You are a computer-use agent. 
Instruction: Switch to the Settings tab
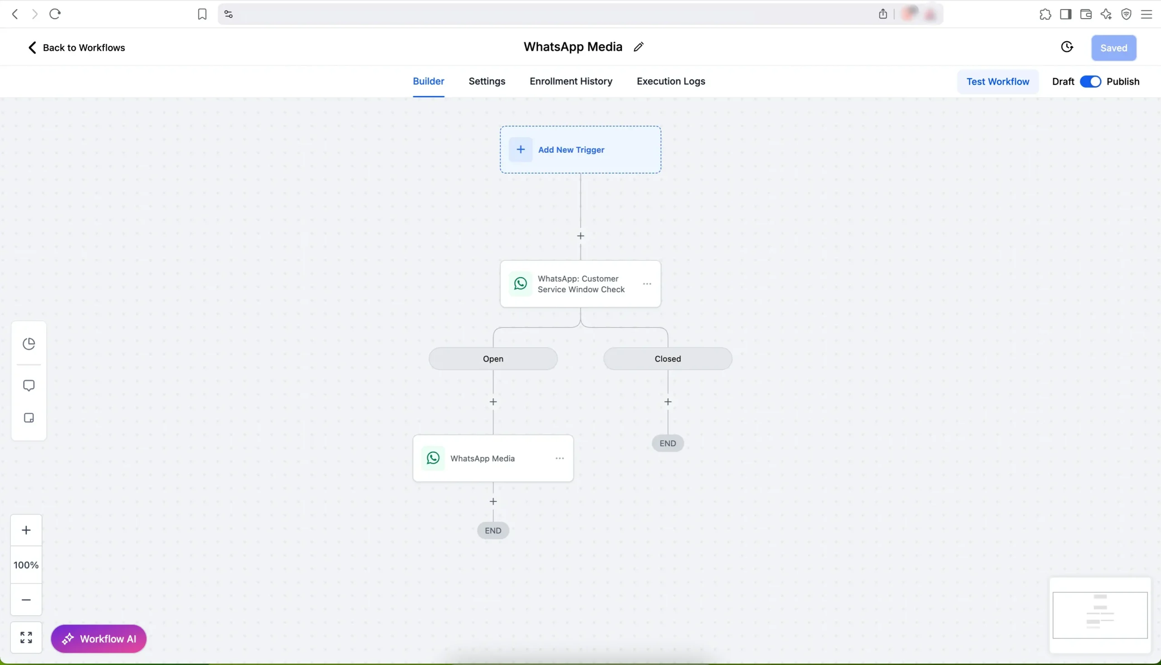pos(487,81)
